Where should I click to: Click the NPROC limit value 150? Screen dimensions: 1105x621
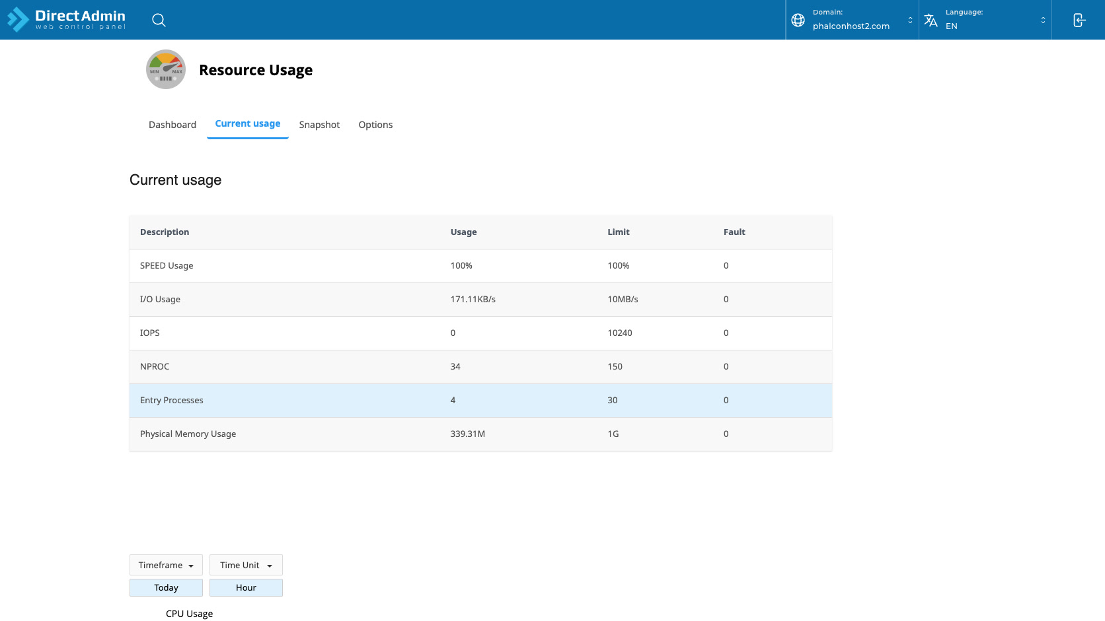pyautogui.click(x=615, y=366)
